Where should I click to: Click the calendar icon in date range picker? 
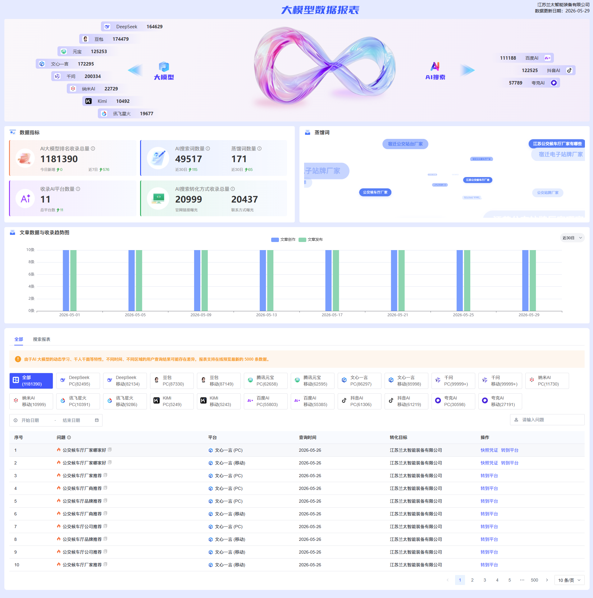97,420
